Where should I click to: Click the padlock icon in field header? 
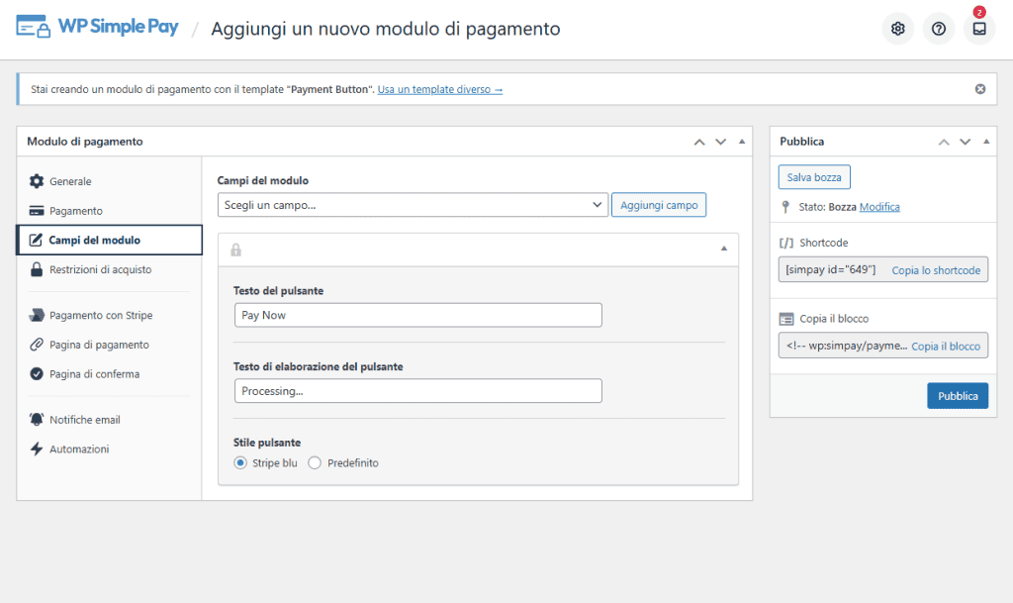[236, 250]
